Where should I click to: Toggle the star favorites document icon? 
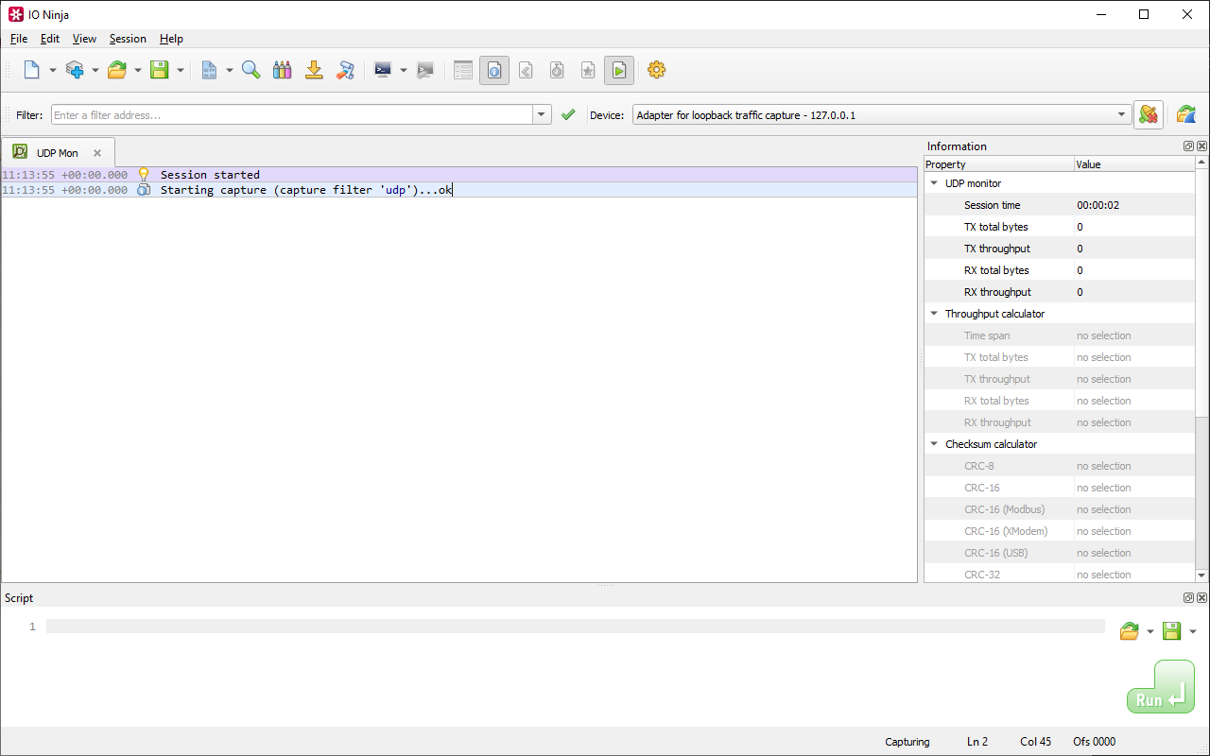pos(588,70)
